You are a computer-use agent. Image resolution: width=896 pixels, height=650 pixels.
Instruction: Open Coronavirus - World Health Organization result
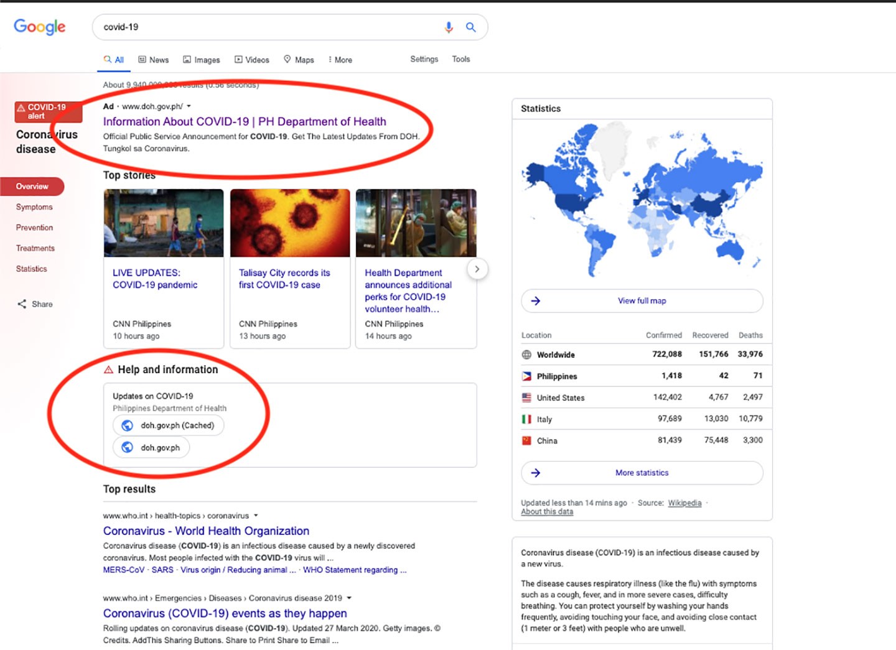[206, 531]
